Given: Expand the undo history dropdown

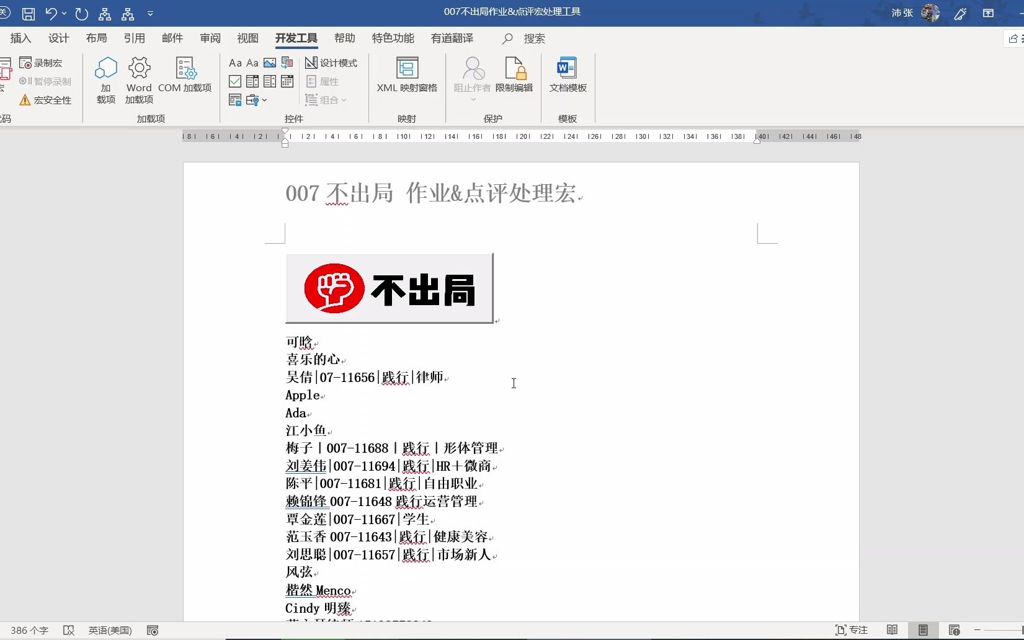Looking at the screenshot, I should (x=63, y=14).
